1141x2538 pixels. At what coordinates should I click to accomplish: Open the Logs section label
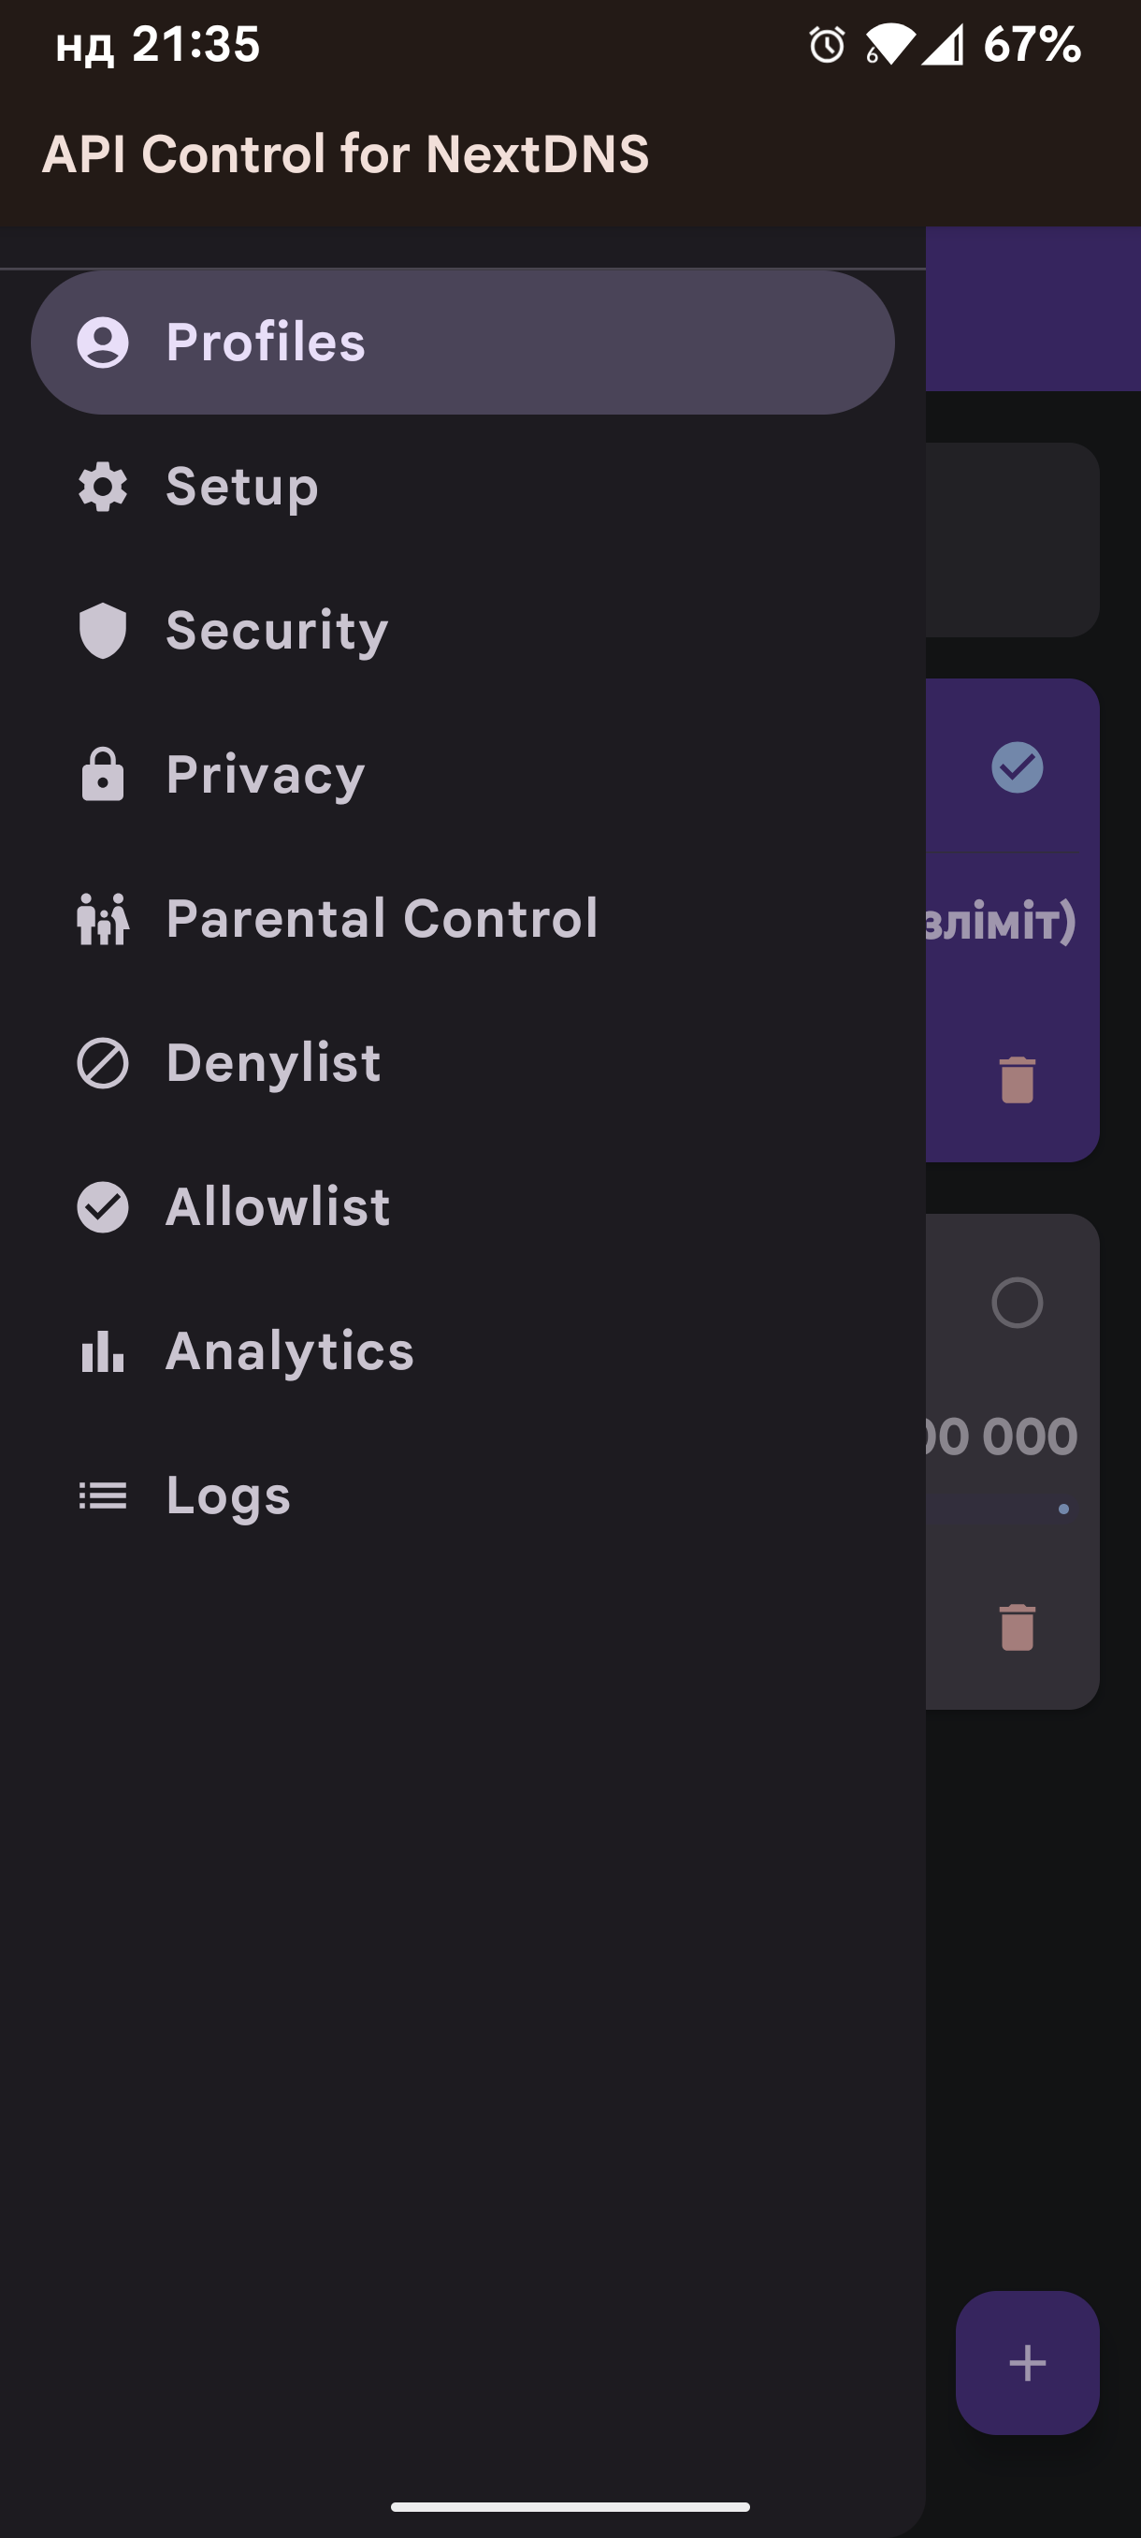click(228, 1495)
